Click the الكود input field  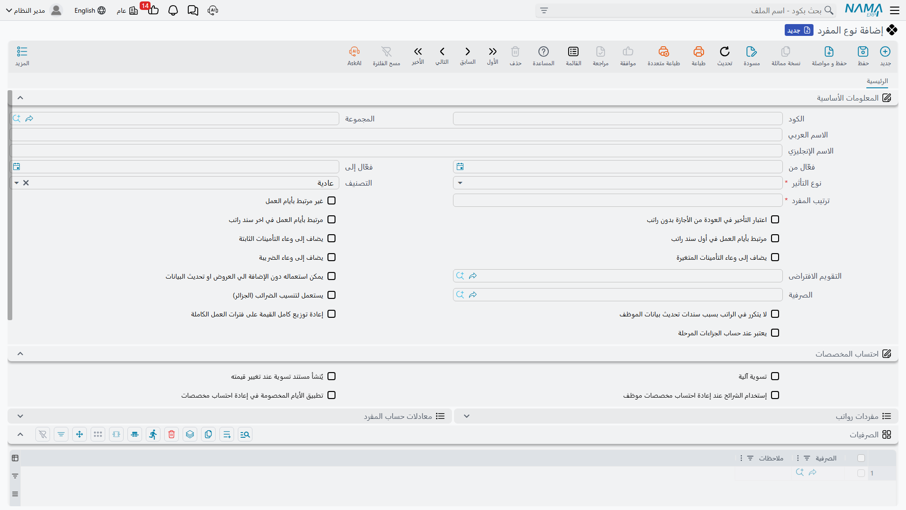[618, 119]
